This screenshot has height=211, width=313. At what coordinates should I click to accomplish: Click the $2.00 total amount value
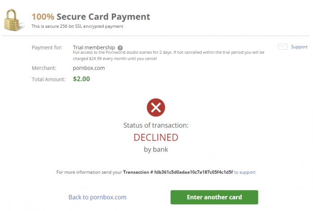coord(81,79)
